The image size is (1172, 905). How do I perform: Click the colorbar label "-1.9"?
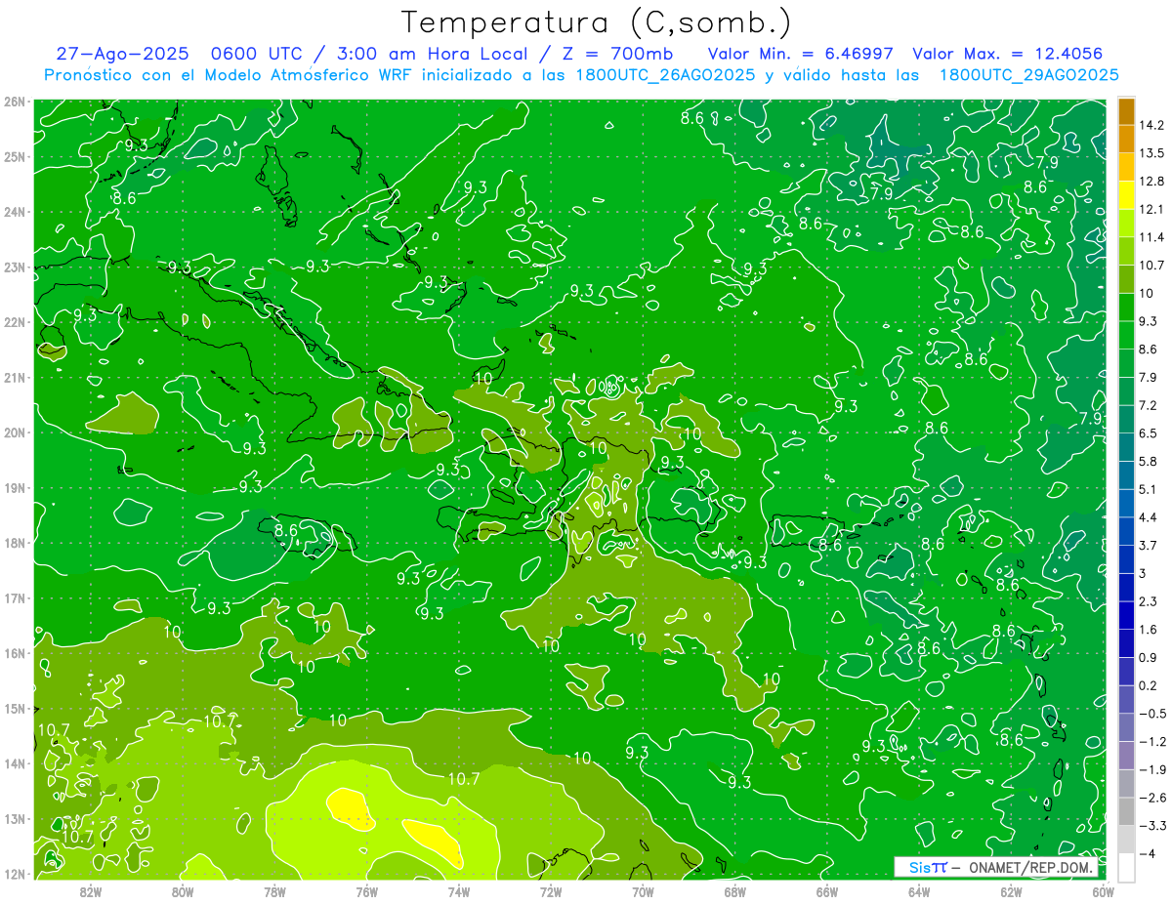pyautogui.click(x=1151, y=769)
